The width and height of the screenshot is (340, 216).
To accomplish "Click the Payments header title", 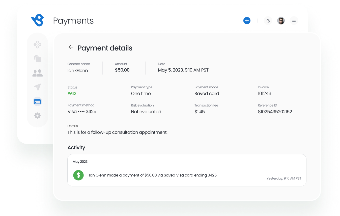I will pos(73,21).
